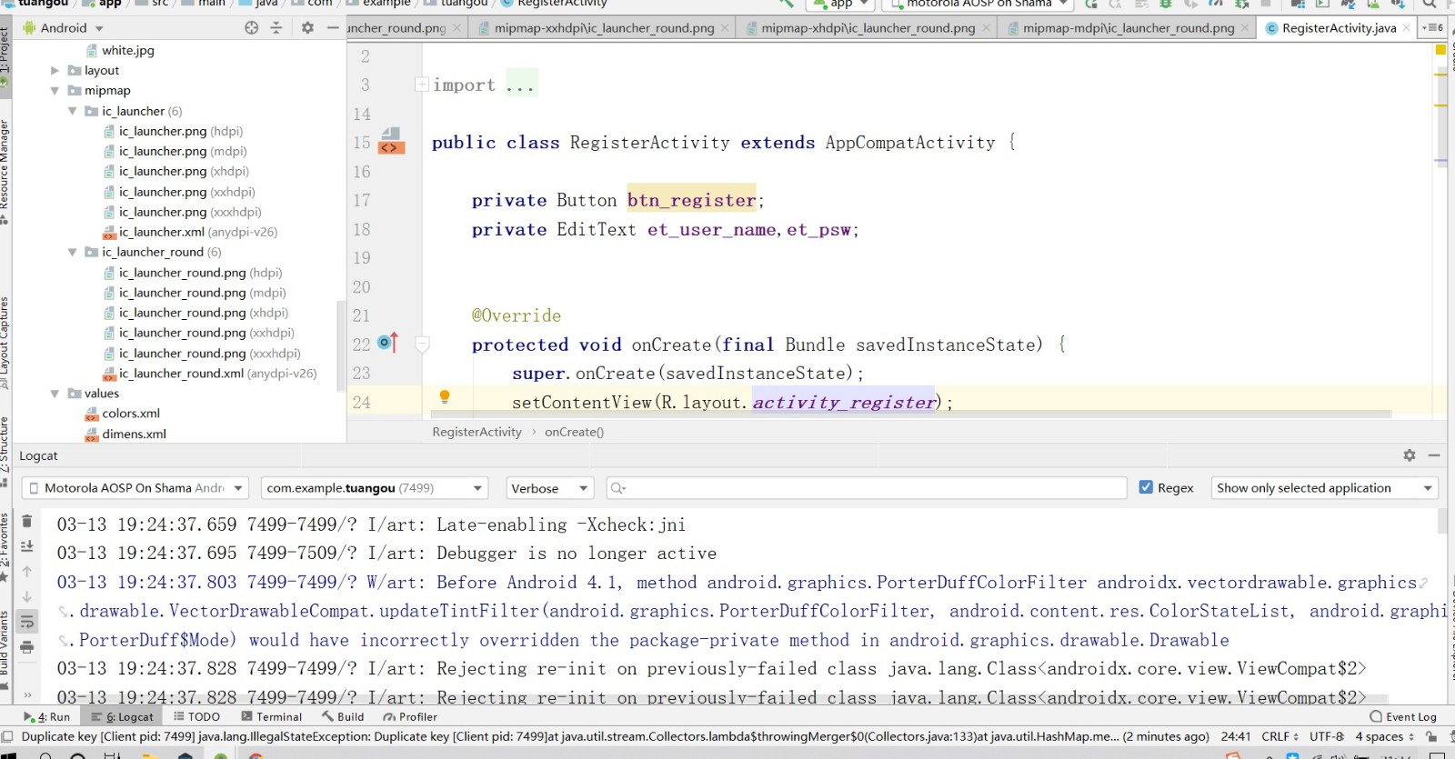The width and height of the screenshot is (1455, 759).
Task: Close the mipmap-xxhdpi ic_launcher_round.png tab
Action: click(725, 28)
